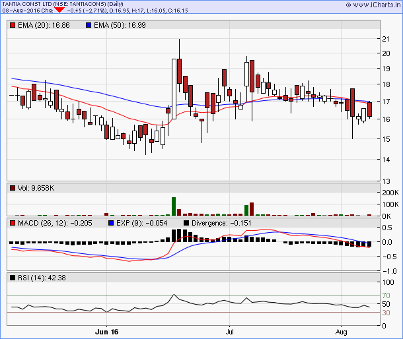Click the blue EMA (50) legend swatch

(x=89, y=25)
